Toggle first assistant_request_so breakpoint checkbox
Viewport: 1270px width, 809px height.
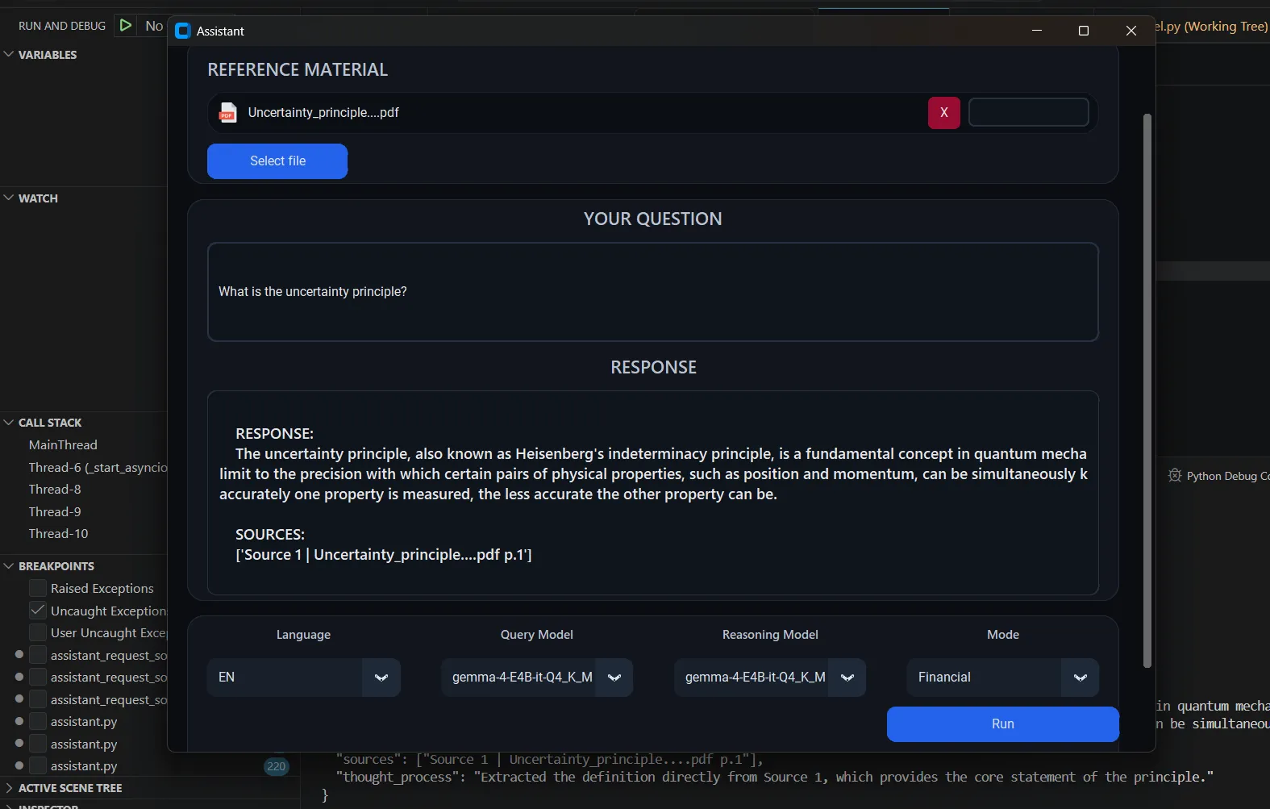38,654
